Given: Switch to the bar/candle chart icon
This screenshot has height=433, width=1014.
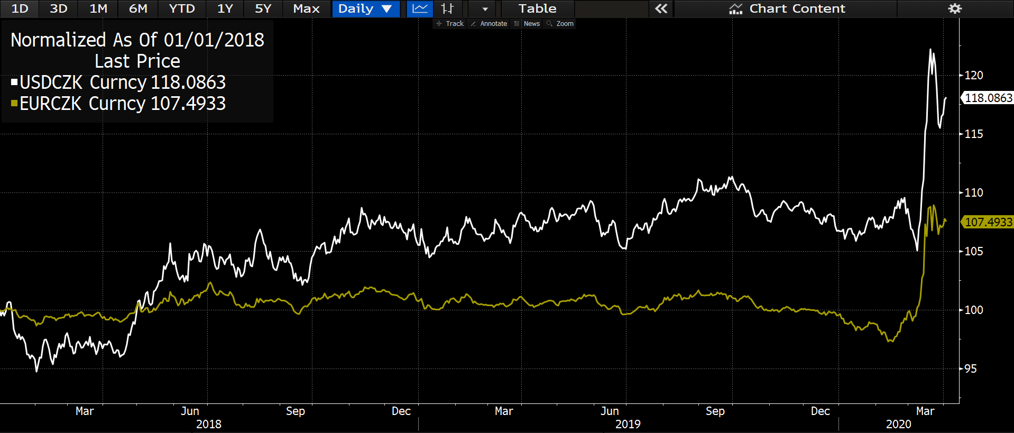Looking at the screenshot, I should (x=447, y=8).
